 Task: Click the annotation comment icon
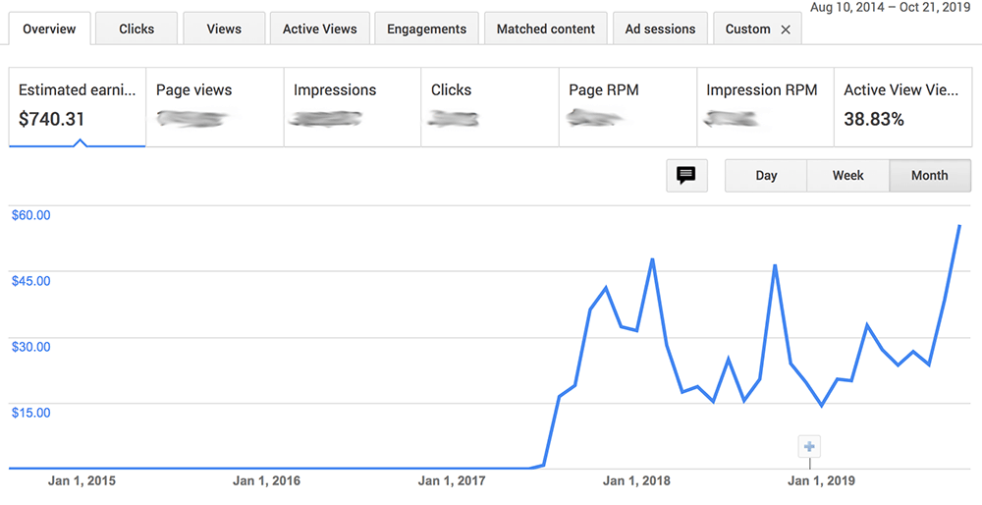686,176
